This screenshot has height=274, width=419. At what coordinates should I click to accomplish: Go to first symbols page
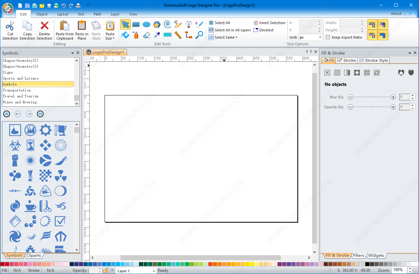(x=7, y=114)
